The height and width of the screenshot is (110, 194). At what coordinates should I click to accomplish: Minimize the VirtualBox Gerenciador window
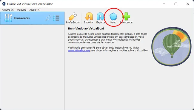coord(164,4)
